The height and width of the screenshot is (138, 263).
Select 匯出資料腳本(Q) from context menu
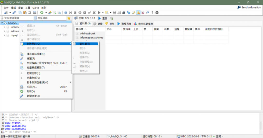46,54
